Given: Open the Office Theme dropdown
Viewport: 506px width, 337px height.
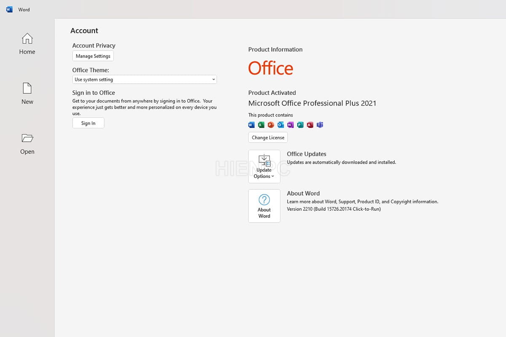Looking at the screenshot, I should pyautogui.click(x=145, y=79).
